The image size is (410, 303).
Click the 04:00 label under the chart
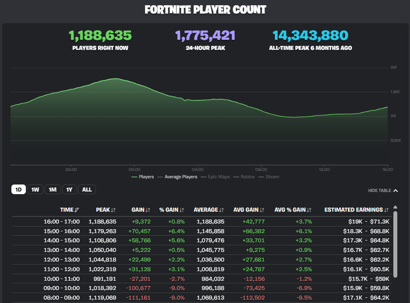198,170
